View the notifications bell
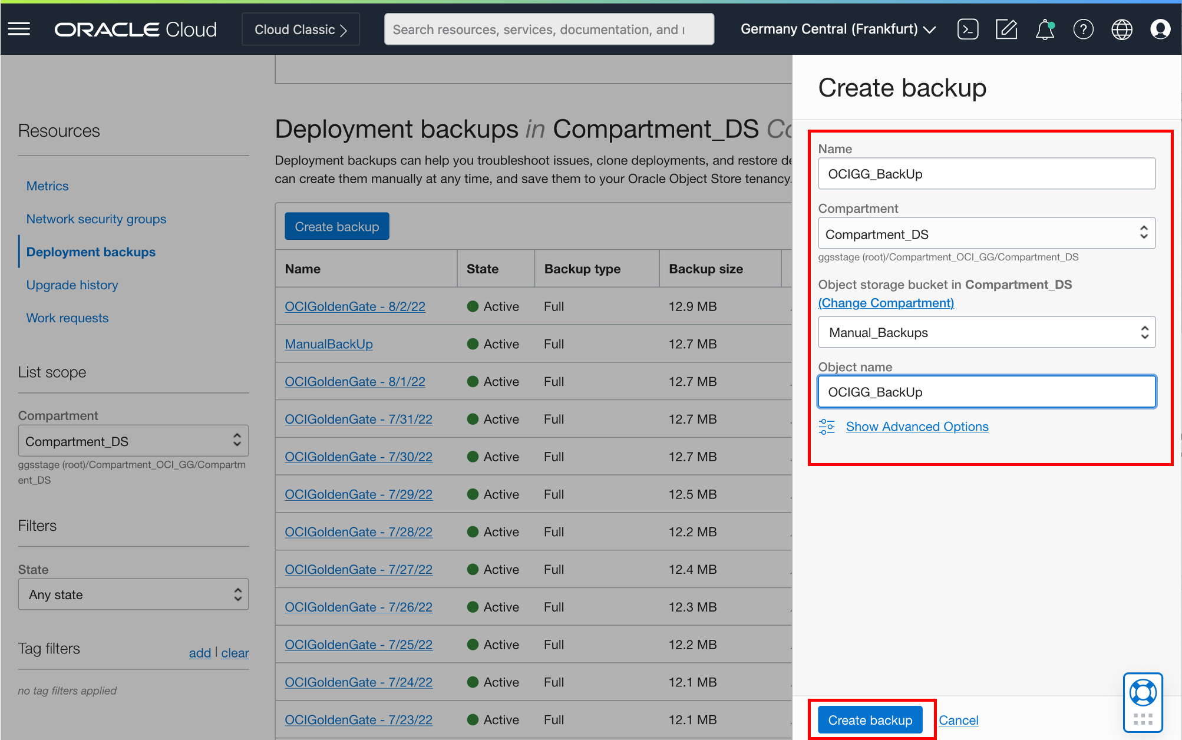 (1044, 28)
